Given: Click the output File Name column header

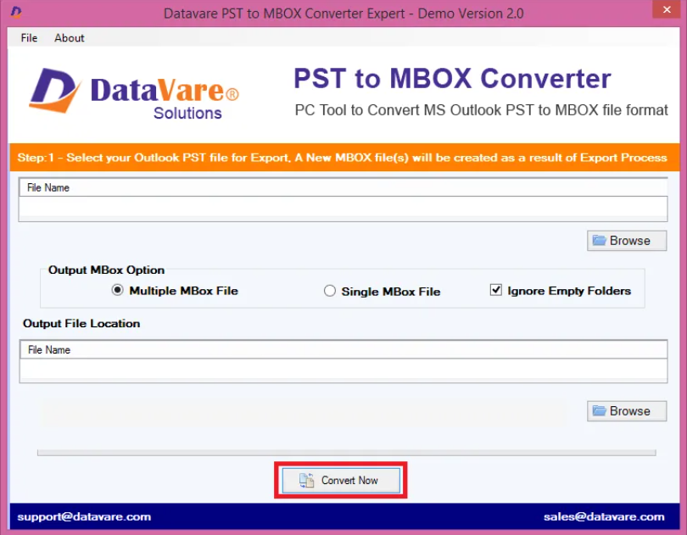Looking at the screenshot, I should 343,349.
